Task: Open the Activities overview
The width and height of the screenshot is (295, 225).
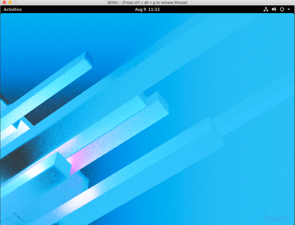Action: tap(13, 9)
